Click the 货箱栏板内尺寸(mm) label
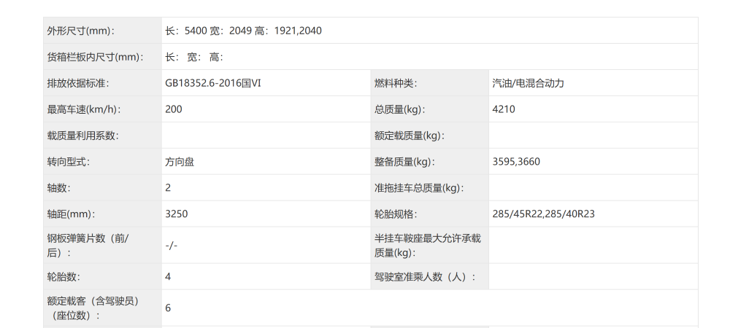Image resolution: width=730 pixels, height=328 pixels. click(x=95, y=57)
